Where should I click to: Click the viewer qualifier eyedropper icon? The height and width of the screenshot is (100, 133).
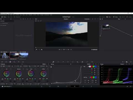(36, 50)
